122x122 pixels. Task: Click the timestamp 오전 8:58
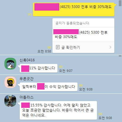(44, 51)
